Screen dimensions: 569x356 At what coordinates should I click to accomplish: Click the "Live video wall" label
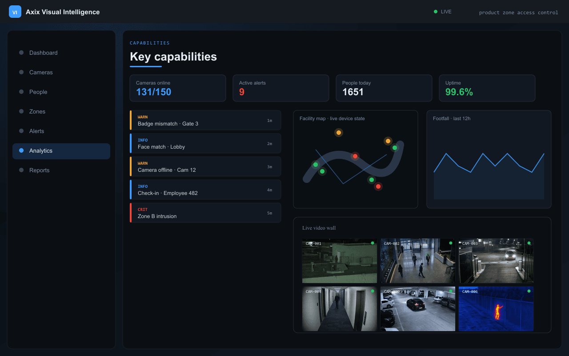click(x=319, y=228)
